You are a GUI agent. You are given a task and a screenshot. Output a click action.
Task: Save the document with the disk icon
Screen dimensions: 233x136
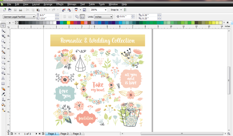[x=15, y=10]
